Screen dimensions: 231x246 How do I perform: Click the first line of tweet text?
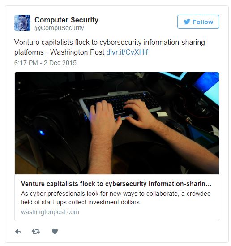(x=110, y=43)
